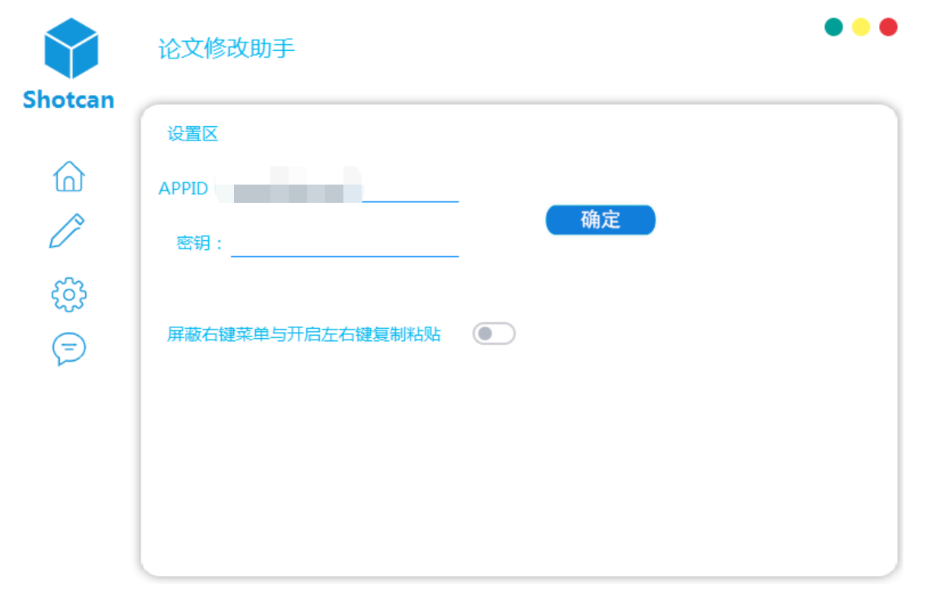This screenshot has width=939, height=610.
Task: Open the home page from sidebar
Action: tap(68, 176)
